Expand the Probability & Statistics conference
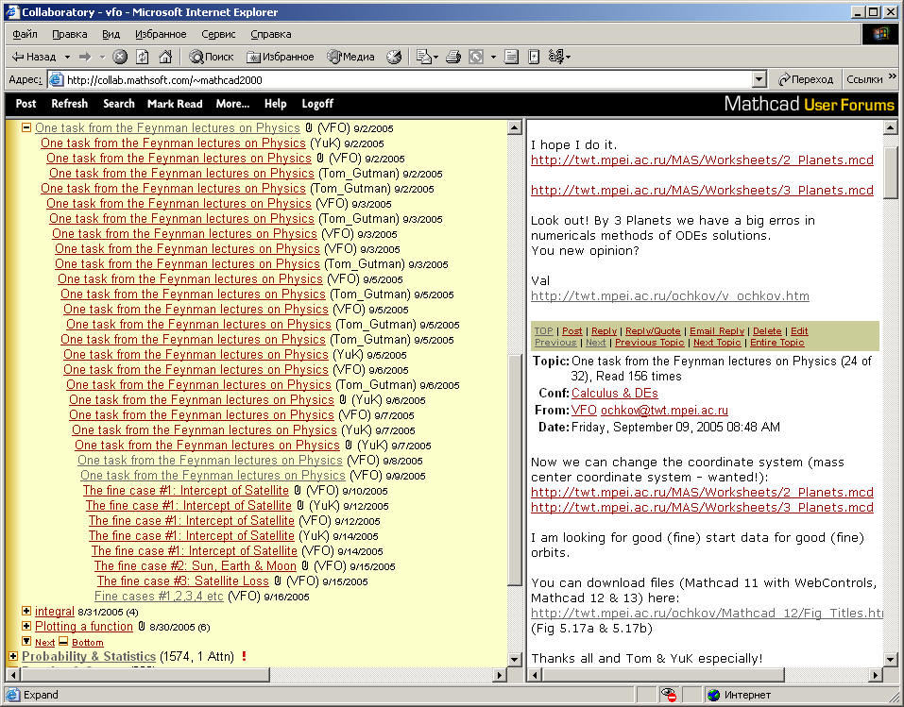904x707 pixels. click(x=13, y=656)
